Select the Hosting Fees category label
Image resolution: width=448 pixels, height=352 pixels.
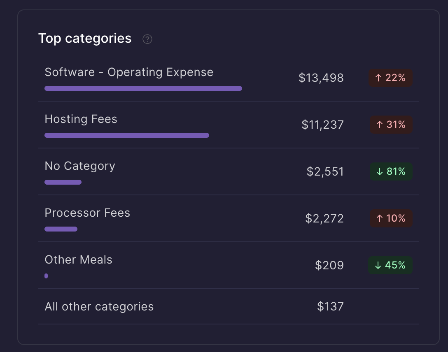coord(81,119)
